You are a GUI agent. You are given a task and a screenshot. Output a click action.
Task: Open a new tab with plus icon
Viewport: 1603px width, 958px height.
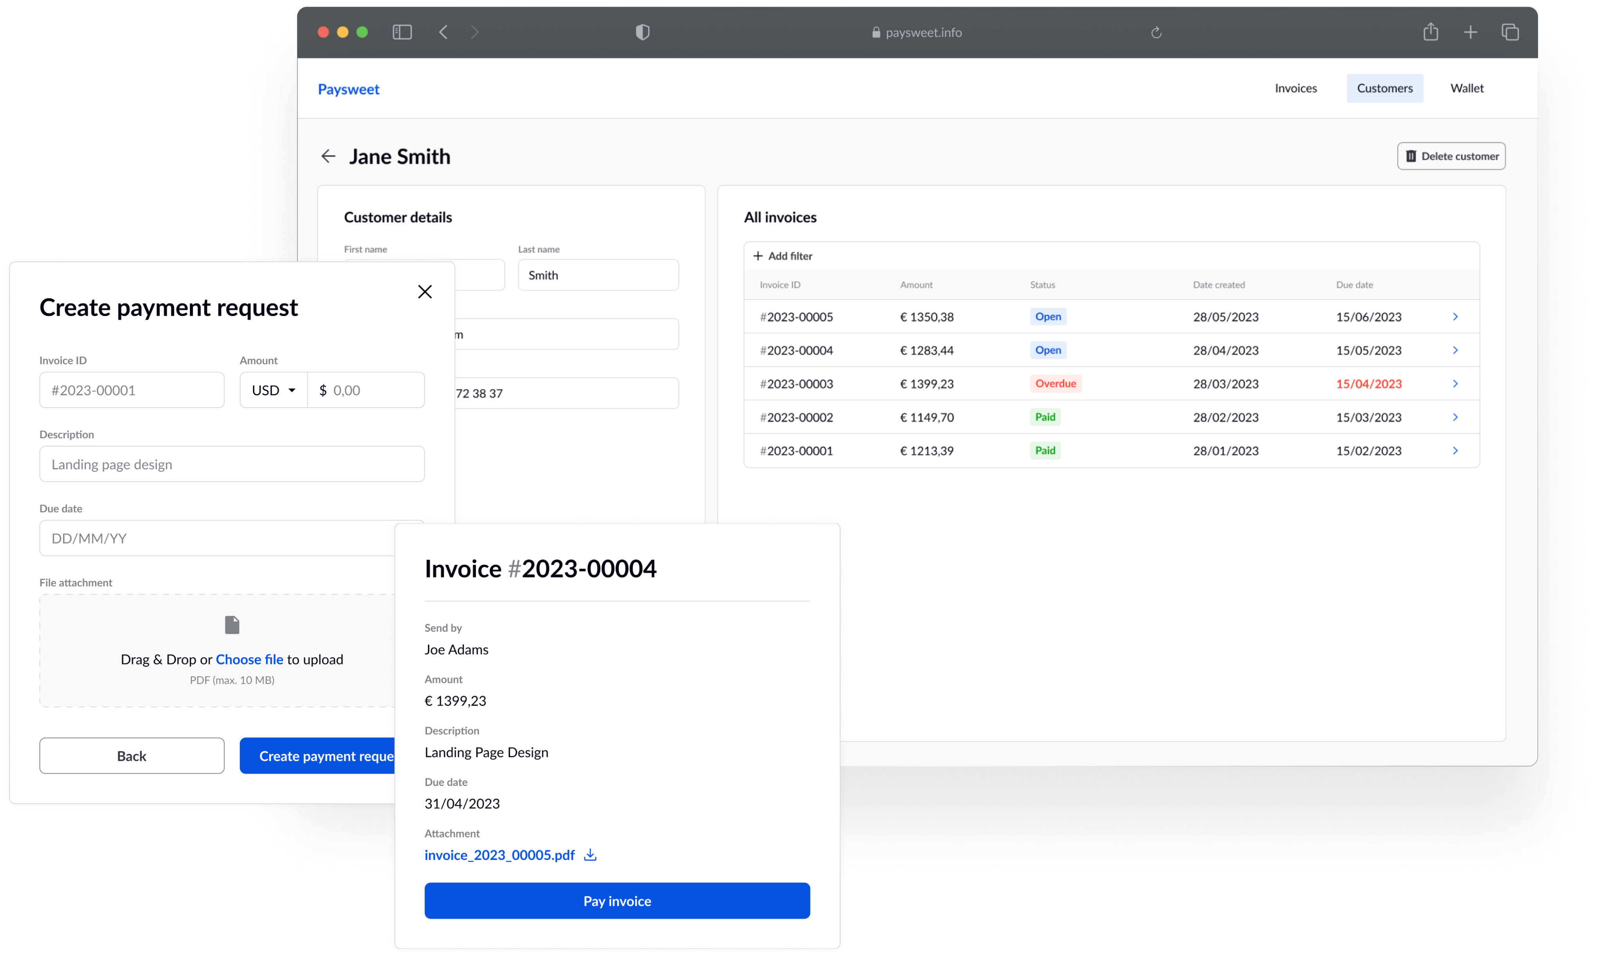[x=1471, y=32]
